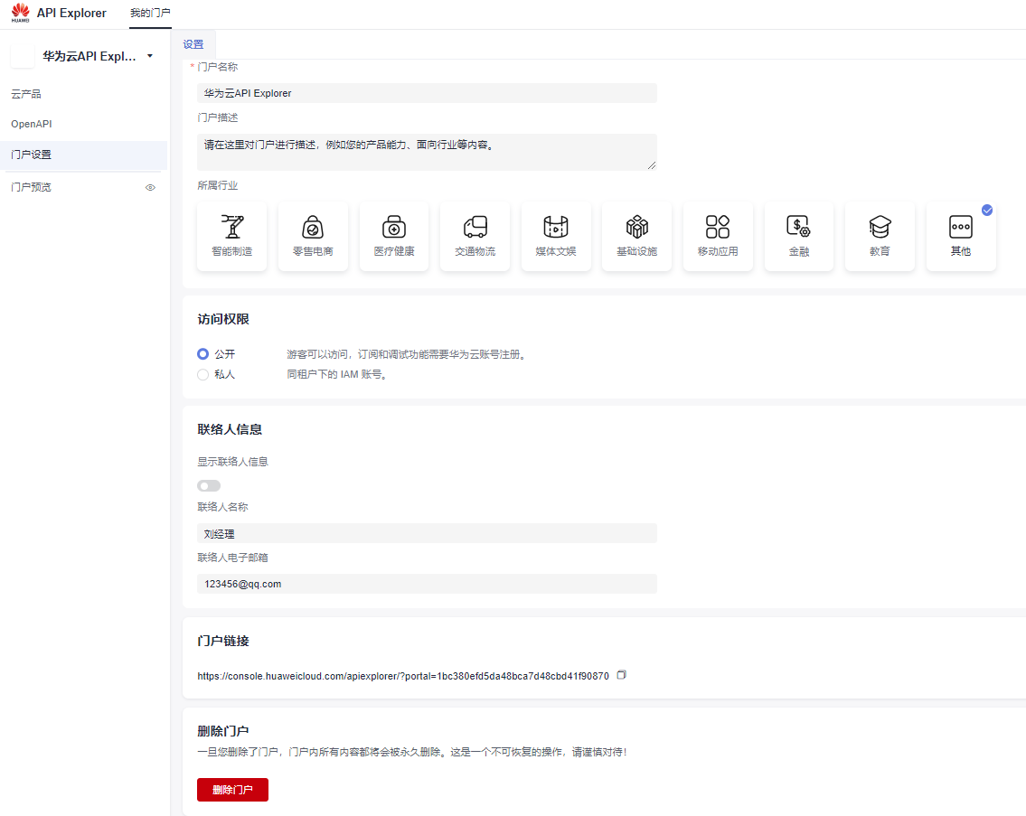Click the deletion warning text
Image resolution: width=1026 pixels, height=816 pixels.
(413, 752)
